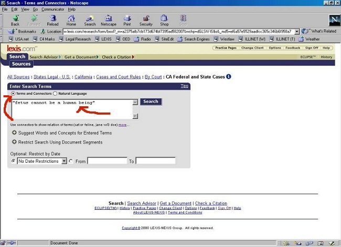Screen dimensions: 341x247
Task: Open the Help menu in the menu bar
Action: (x=71, y=9)
